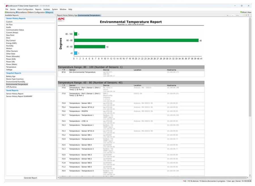
Task: Open the System menu
Action: tap(55, 9)
